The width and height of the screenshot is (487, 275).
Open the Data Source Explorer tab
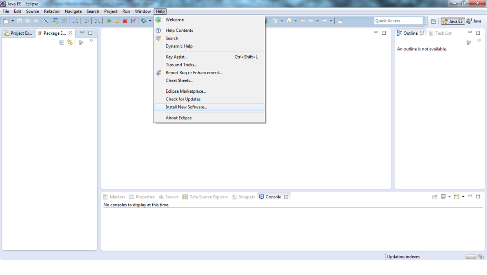click(205, 196)
